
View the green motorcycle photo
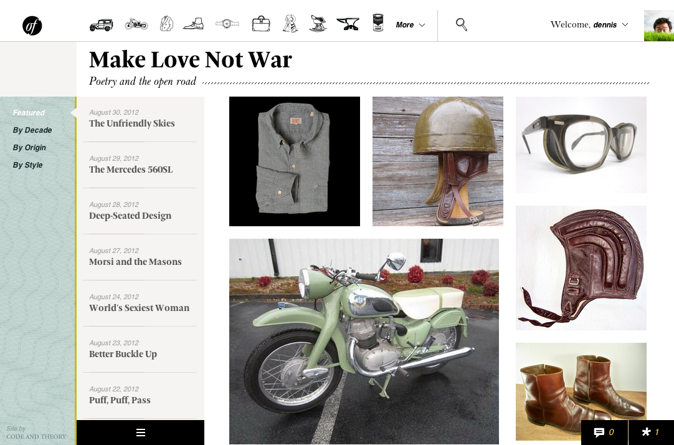364,341
